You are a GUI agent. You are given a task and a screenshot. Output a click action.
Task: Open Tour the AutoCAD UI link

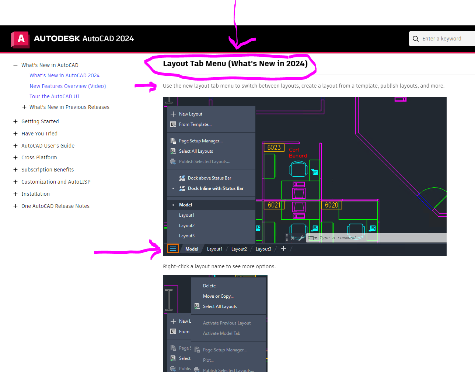(55, 96)
